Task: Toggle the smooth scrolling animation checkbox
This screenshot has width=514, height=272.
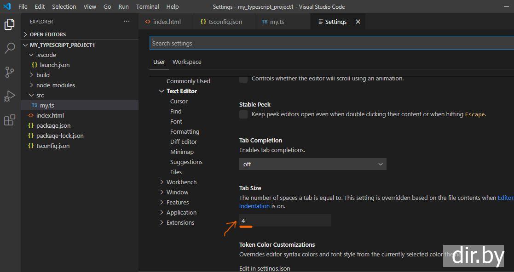Action: 243,79
